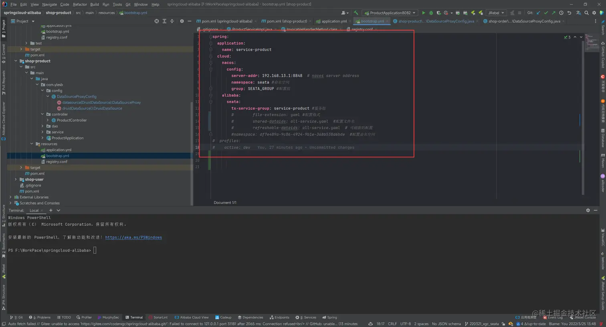Open the Navigate menu
The image size is (606, 327).
click(49, 4)
